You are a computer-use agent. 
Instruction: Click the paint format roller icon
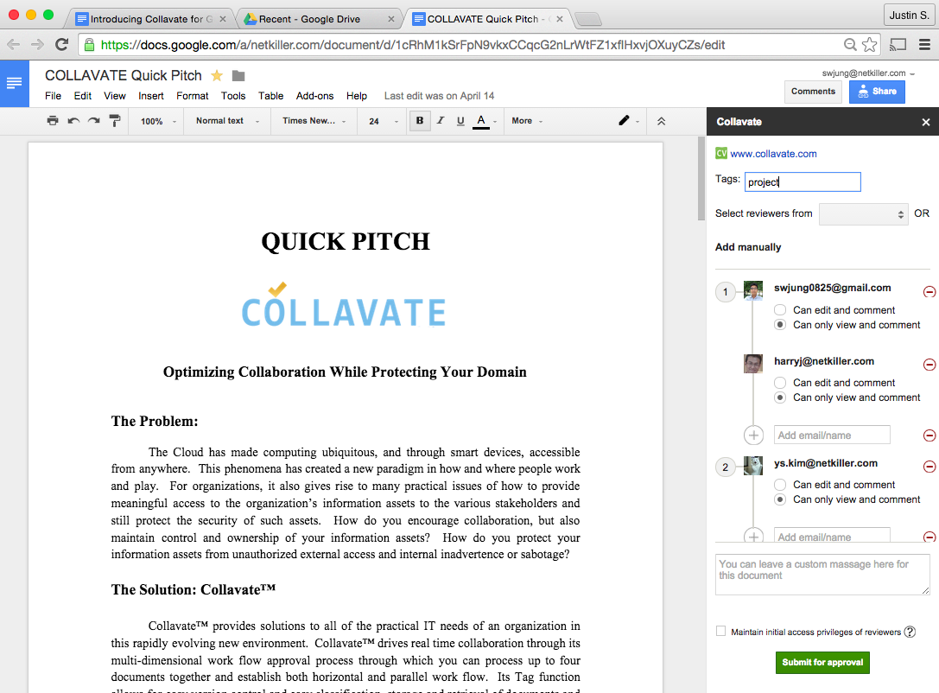115,121
